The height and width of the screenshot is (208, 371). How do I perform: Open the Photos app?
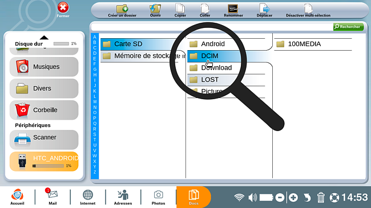tap(158, 197)
